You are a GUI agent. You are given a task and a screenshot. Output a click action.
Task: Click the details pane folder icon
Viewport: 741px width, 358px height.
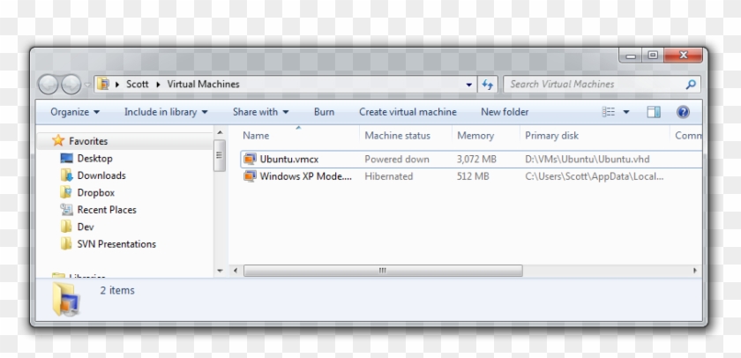[x=66, y=300]
